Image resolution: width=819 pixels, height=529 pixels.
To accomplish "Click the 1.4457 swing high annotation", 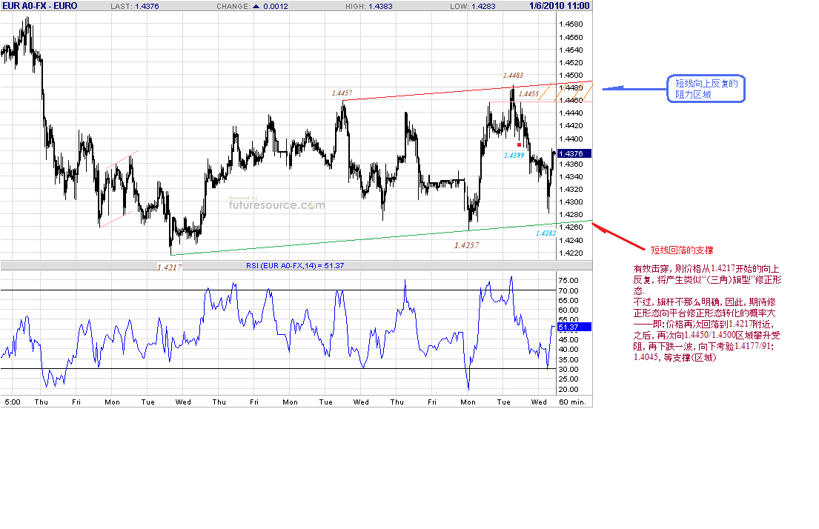I will [342, 93].
